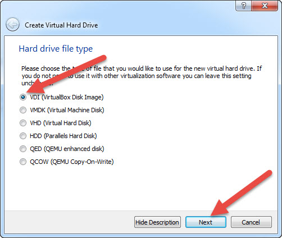The width and height of the screenshot is (282, 238).
Task: Click the Hard drive file type heading
Action: (x=56, y=49)
